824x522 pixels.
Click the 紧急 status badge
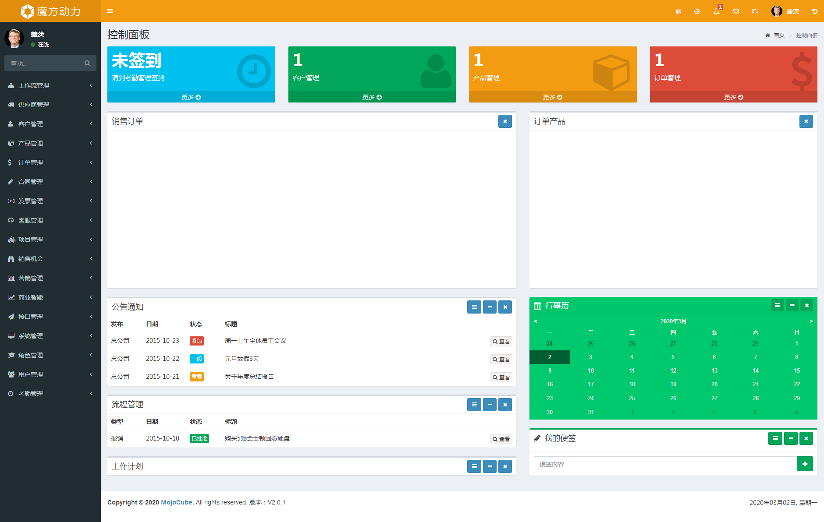coord(197,341)
